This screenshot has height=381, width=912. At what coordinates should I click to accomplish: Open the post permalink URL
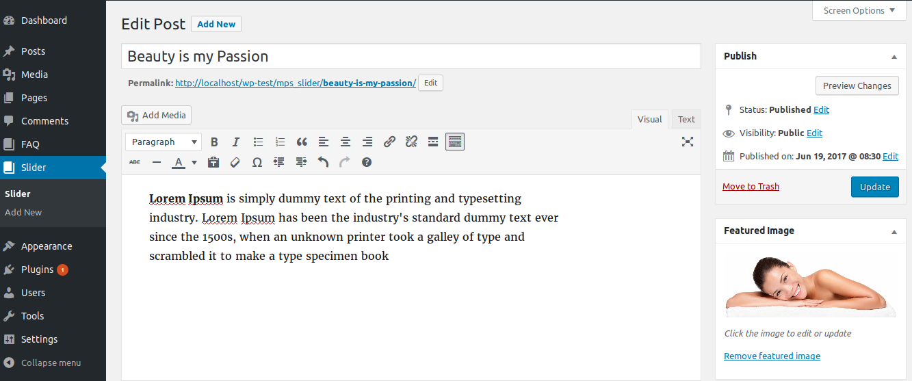click(x=296, y=83)
